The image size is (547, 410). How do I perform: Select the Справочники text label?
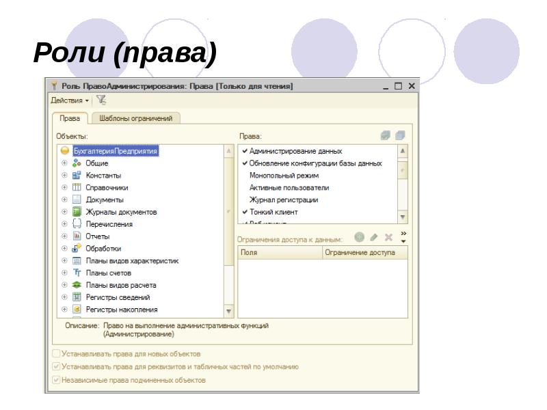pos(107,187)
